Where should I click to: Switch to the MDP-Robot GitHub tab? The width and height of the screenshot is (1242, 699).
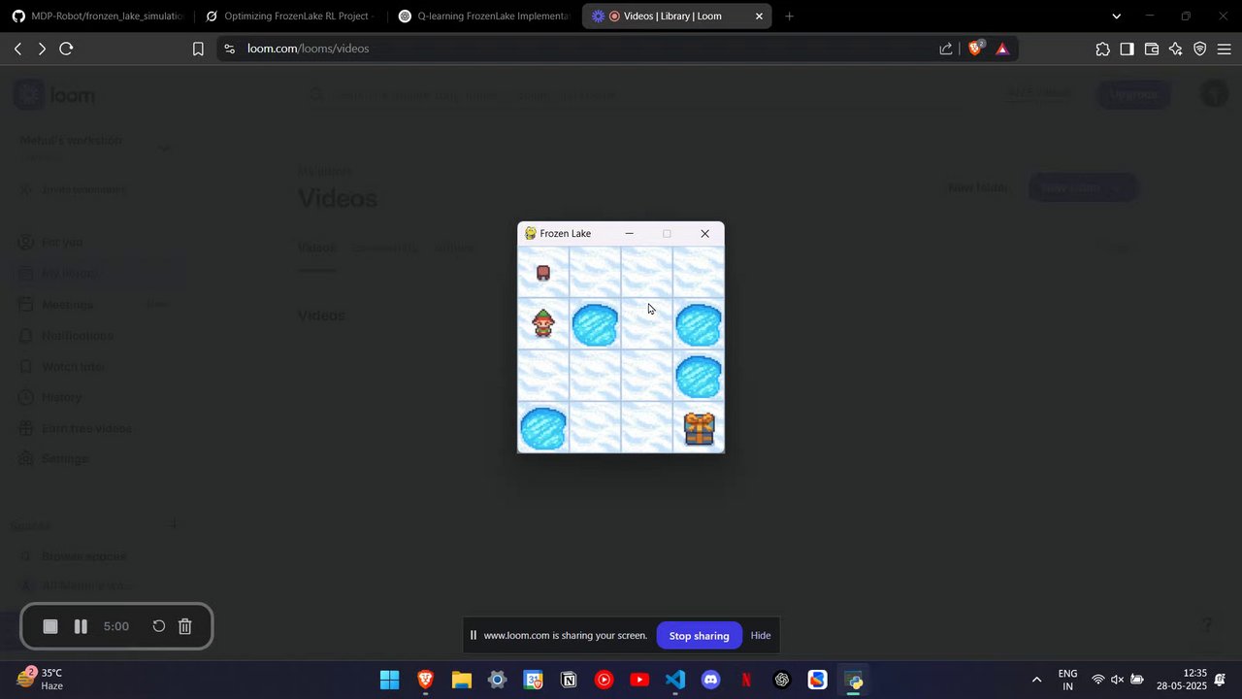pos(97,17)
